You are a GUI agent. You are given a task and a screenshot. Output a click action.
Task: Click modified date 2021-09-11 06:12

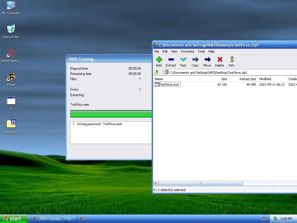coord(272,84)
